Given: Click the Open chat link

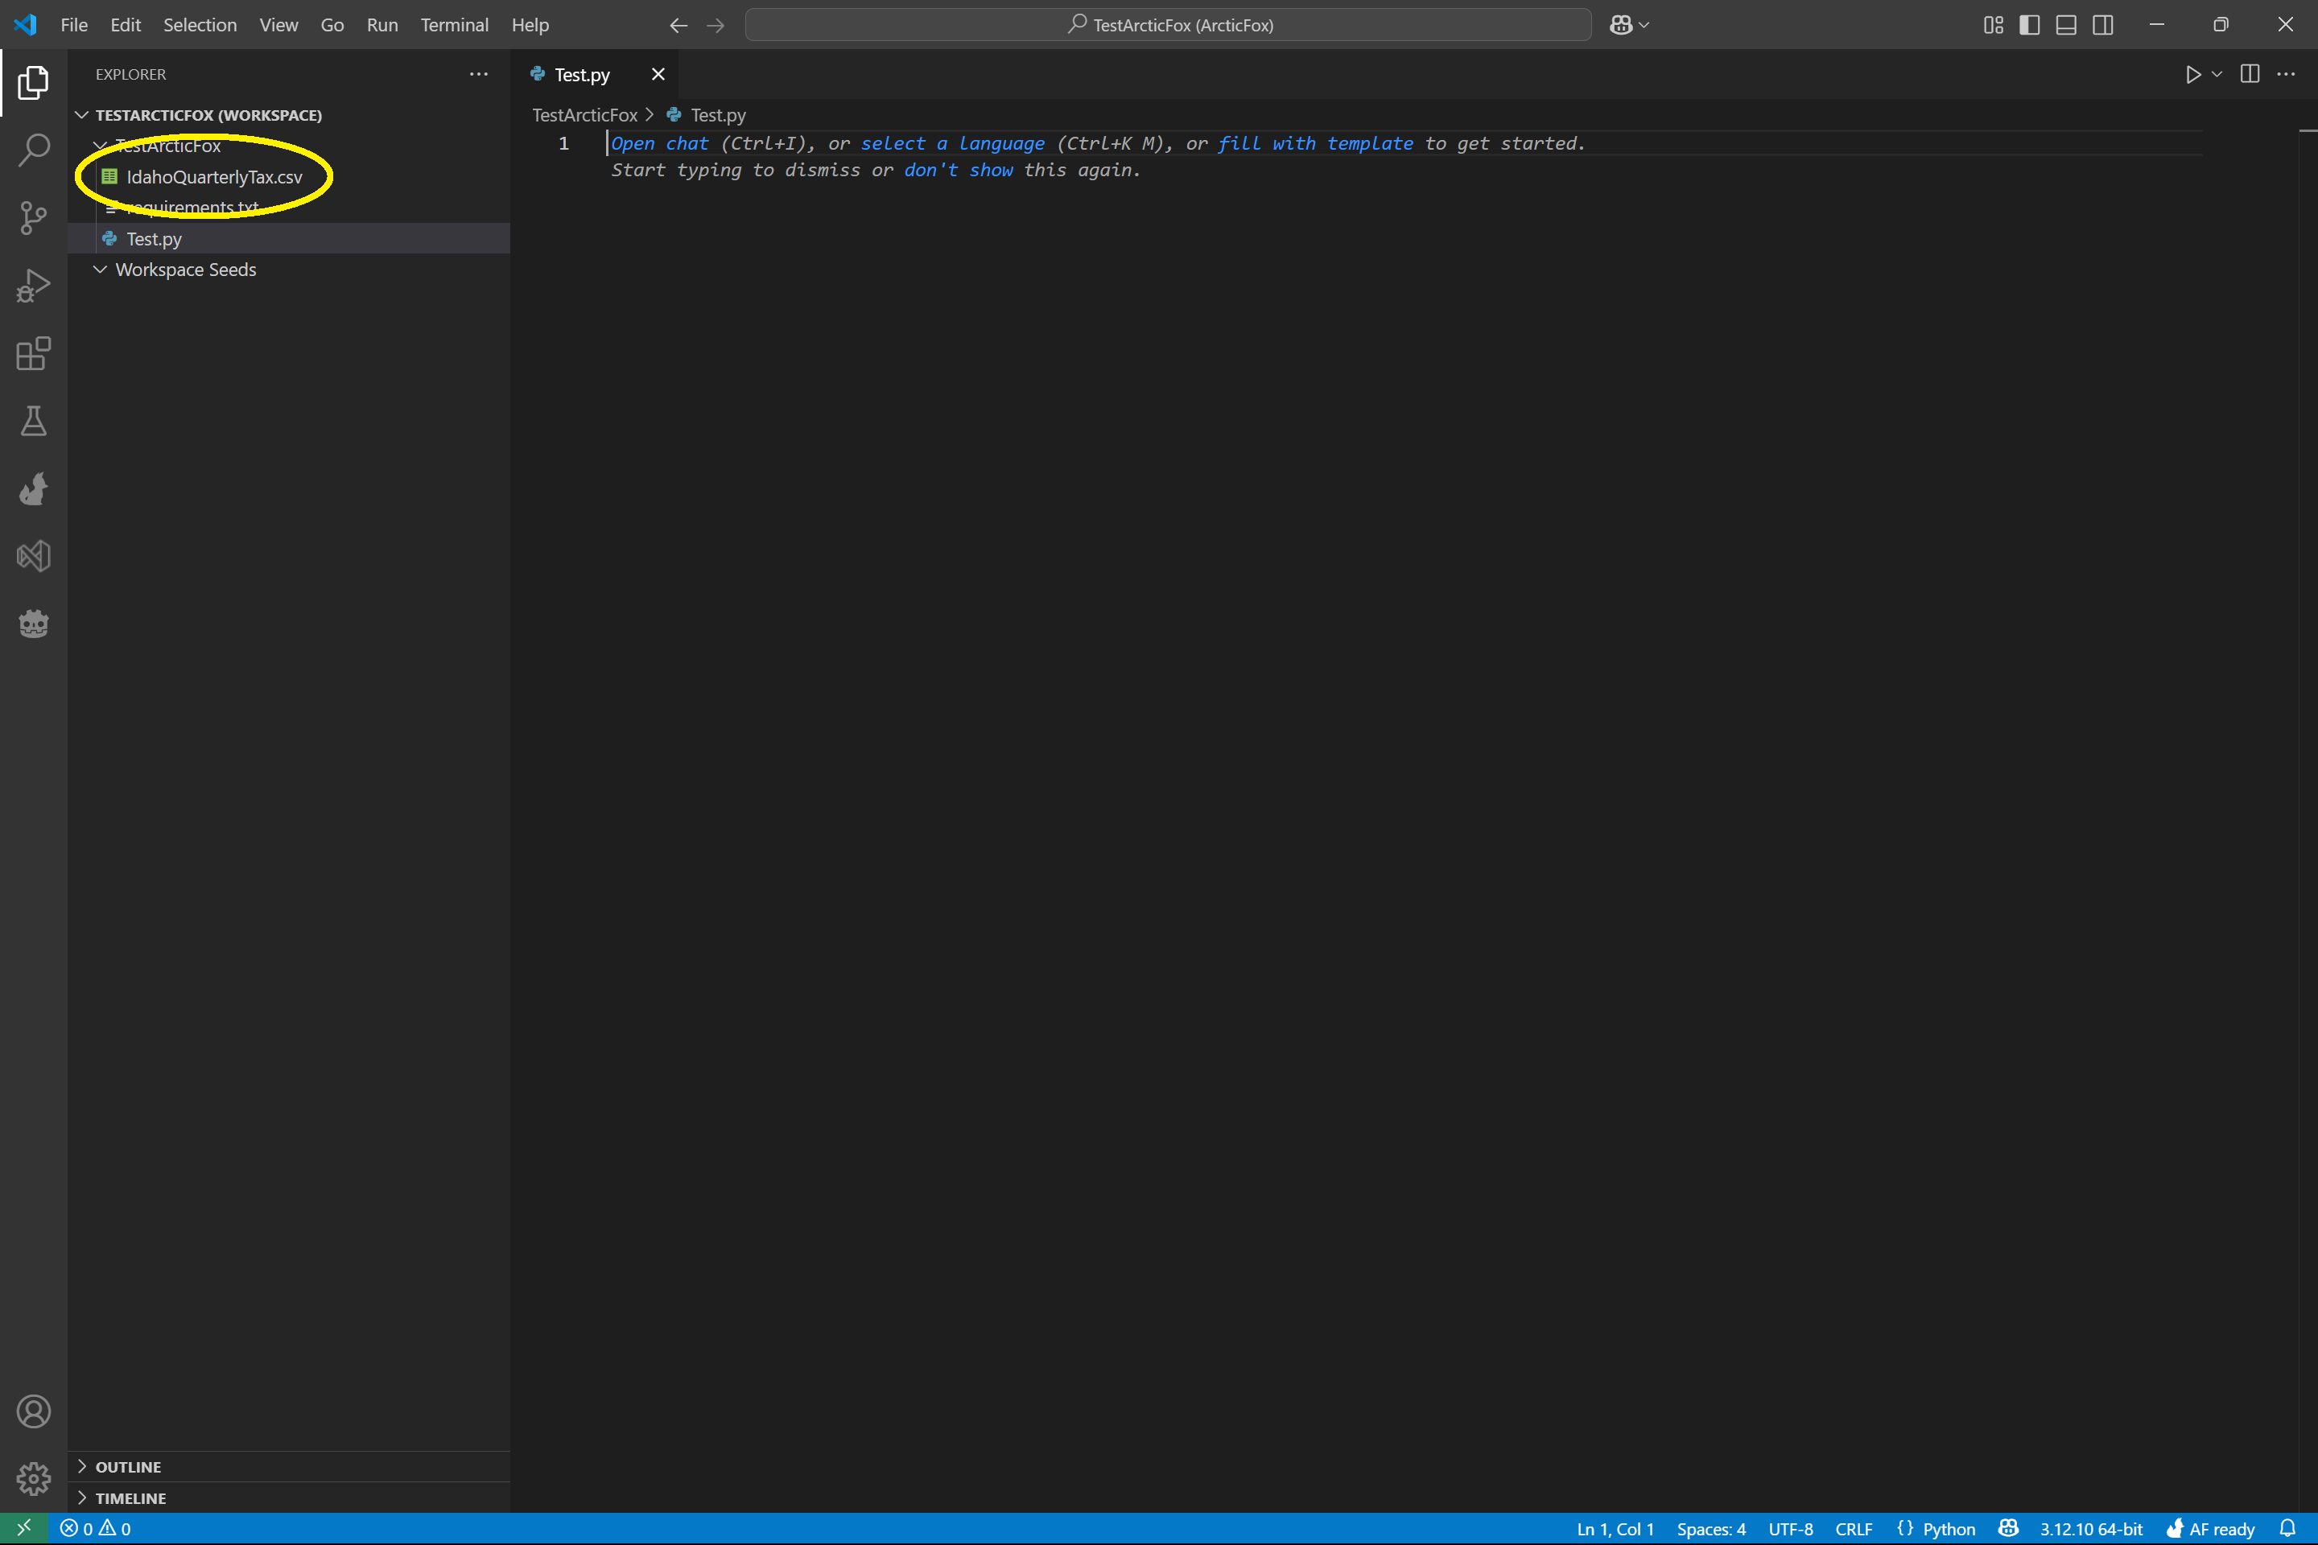Looking at the screenshot, I should point(659,144).
